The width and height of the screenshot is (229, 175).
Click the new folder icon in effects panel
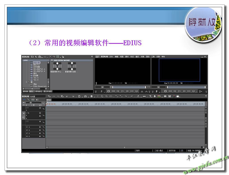(32, 57)
